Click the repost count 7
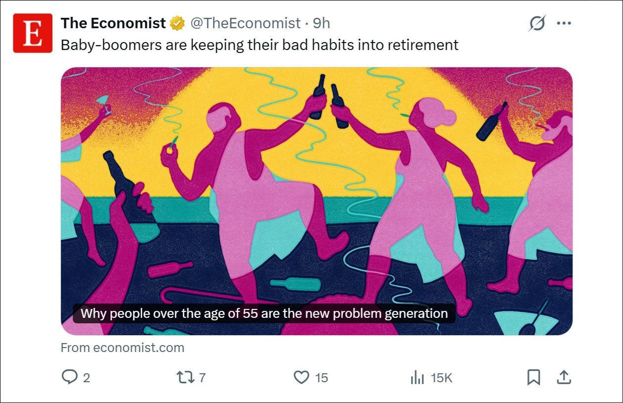The width and height of the screenshot is (623, 403). [202, 378]
